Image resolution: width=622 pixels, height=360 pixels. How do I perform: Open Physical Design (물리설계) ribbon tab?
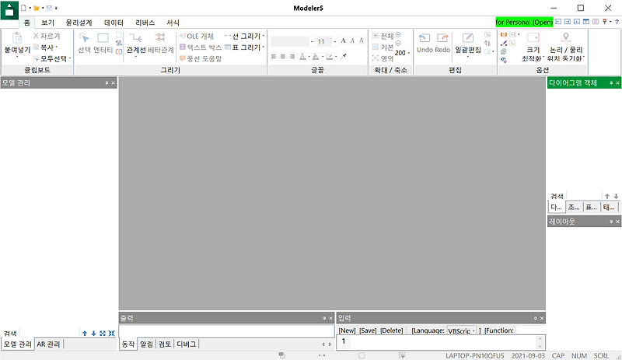[79, 23]
